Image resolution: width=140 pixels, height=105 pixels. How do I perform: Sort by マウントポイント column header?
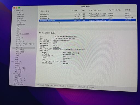tap(95, 10)
